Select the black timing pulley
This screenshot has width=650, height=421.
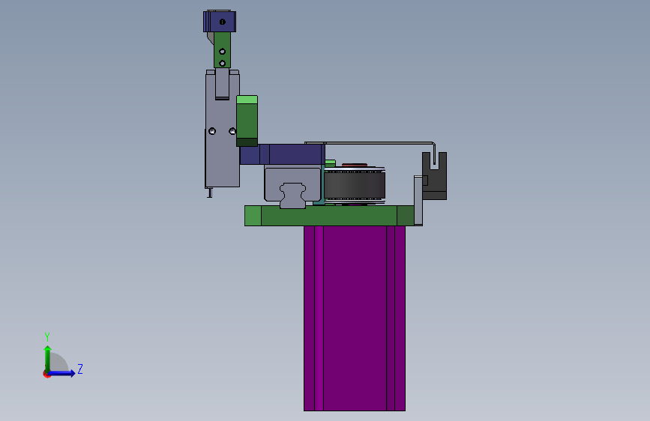point(355,185)
